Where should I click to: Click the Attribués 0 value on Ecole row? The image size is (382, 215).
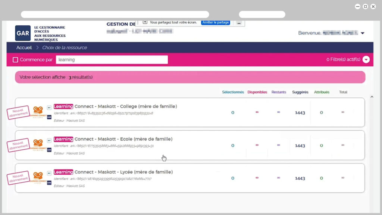(x=321, y=146)
